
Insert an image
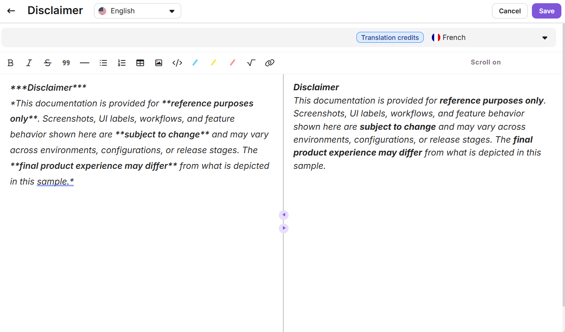159,62
